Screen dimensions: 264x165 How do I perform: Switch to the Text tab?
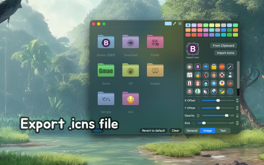pyautogui.click(x=223, y=131)
